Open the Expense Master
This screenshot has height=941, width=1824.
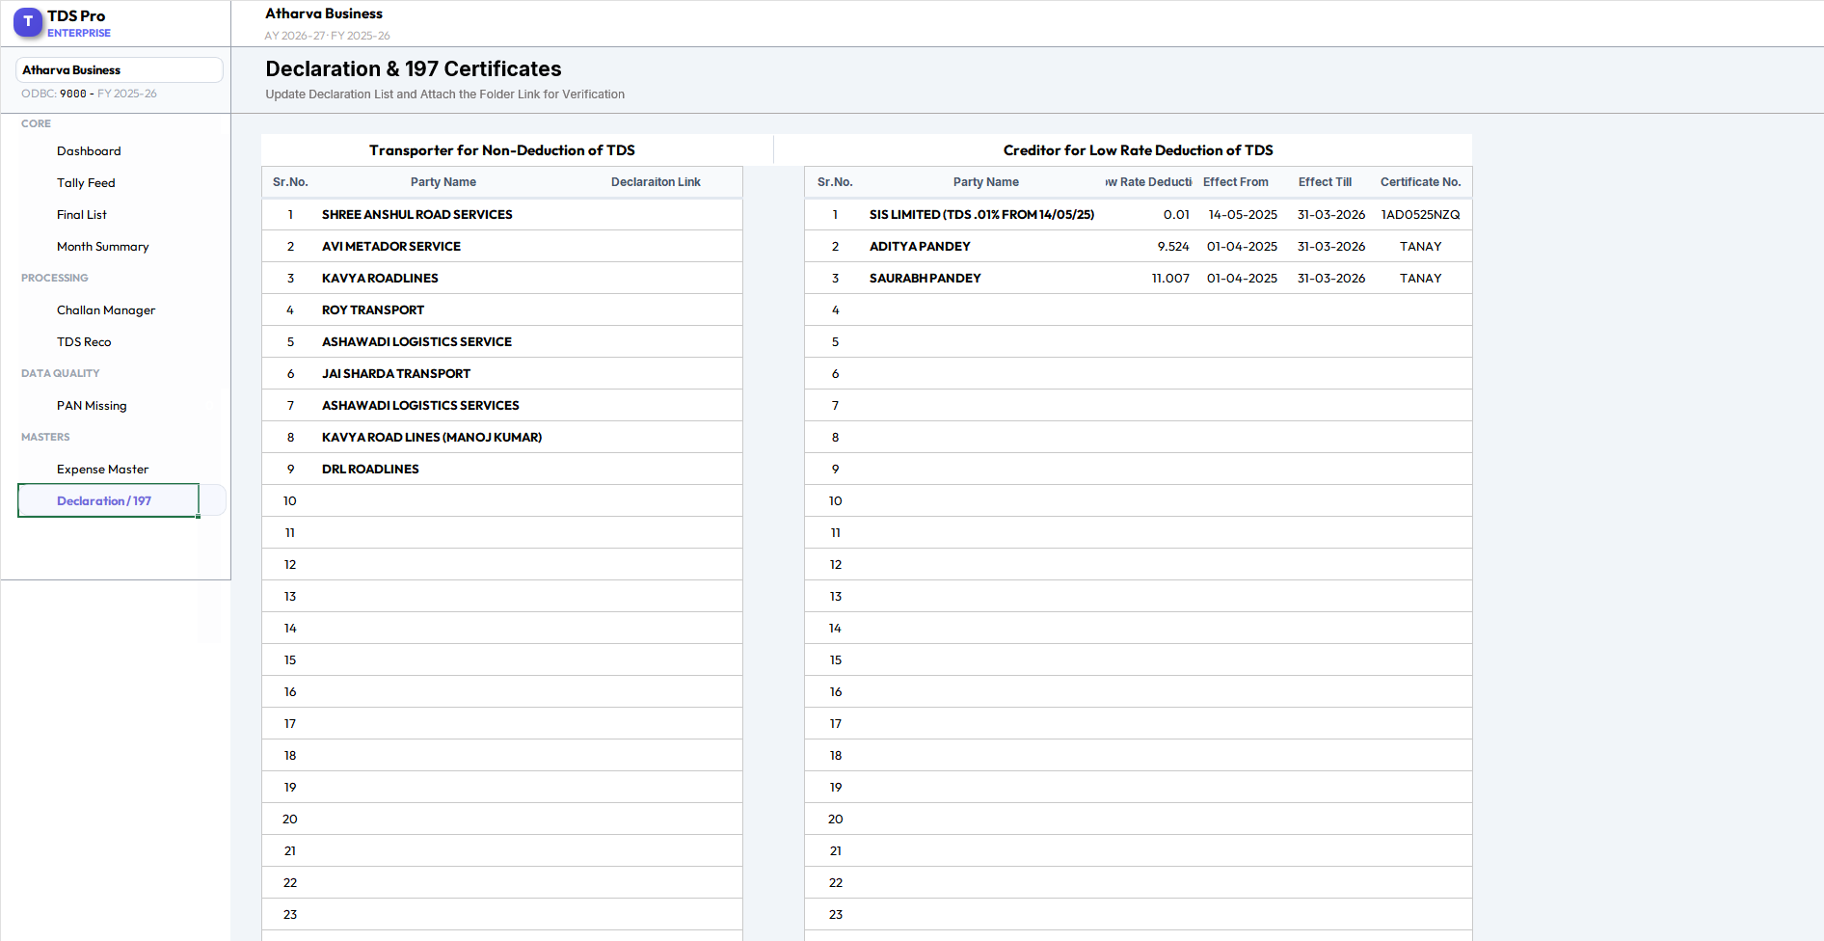pos(102,469)
